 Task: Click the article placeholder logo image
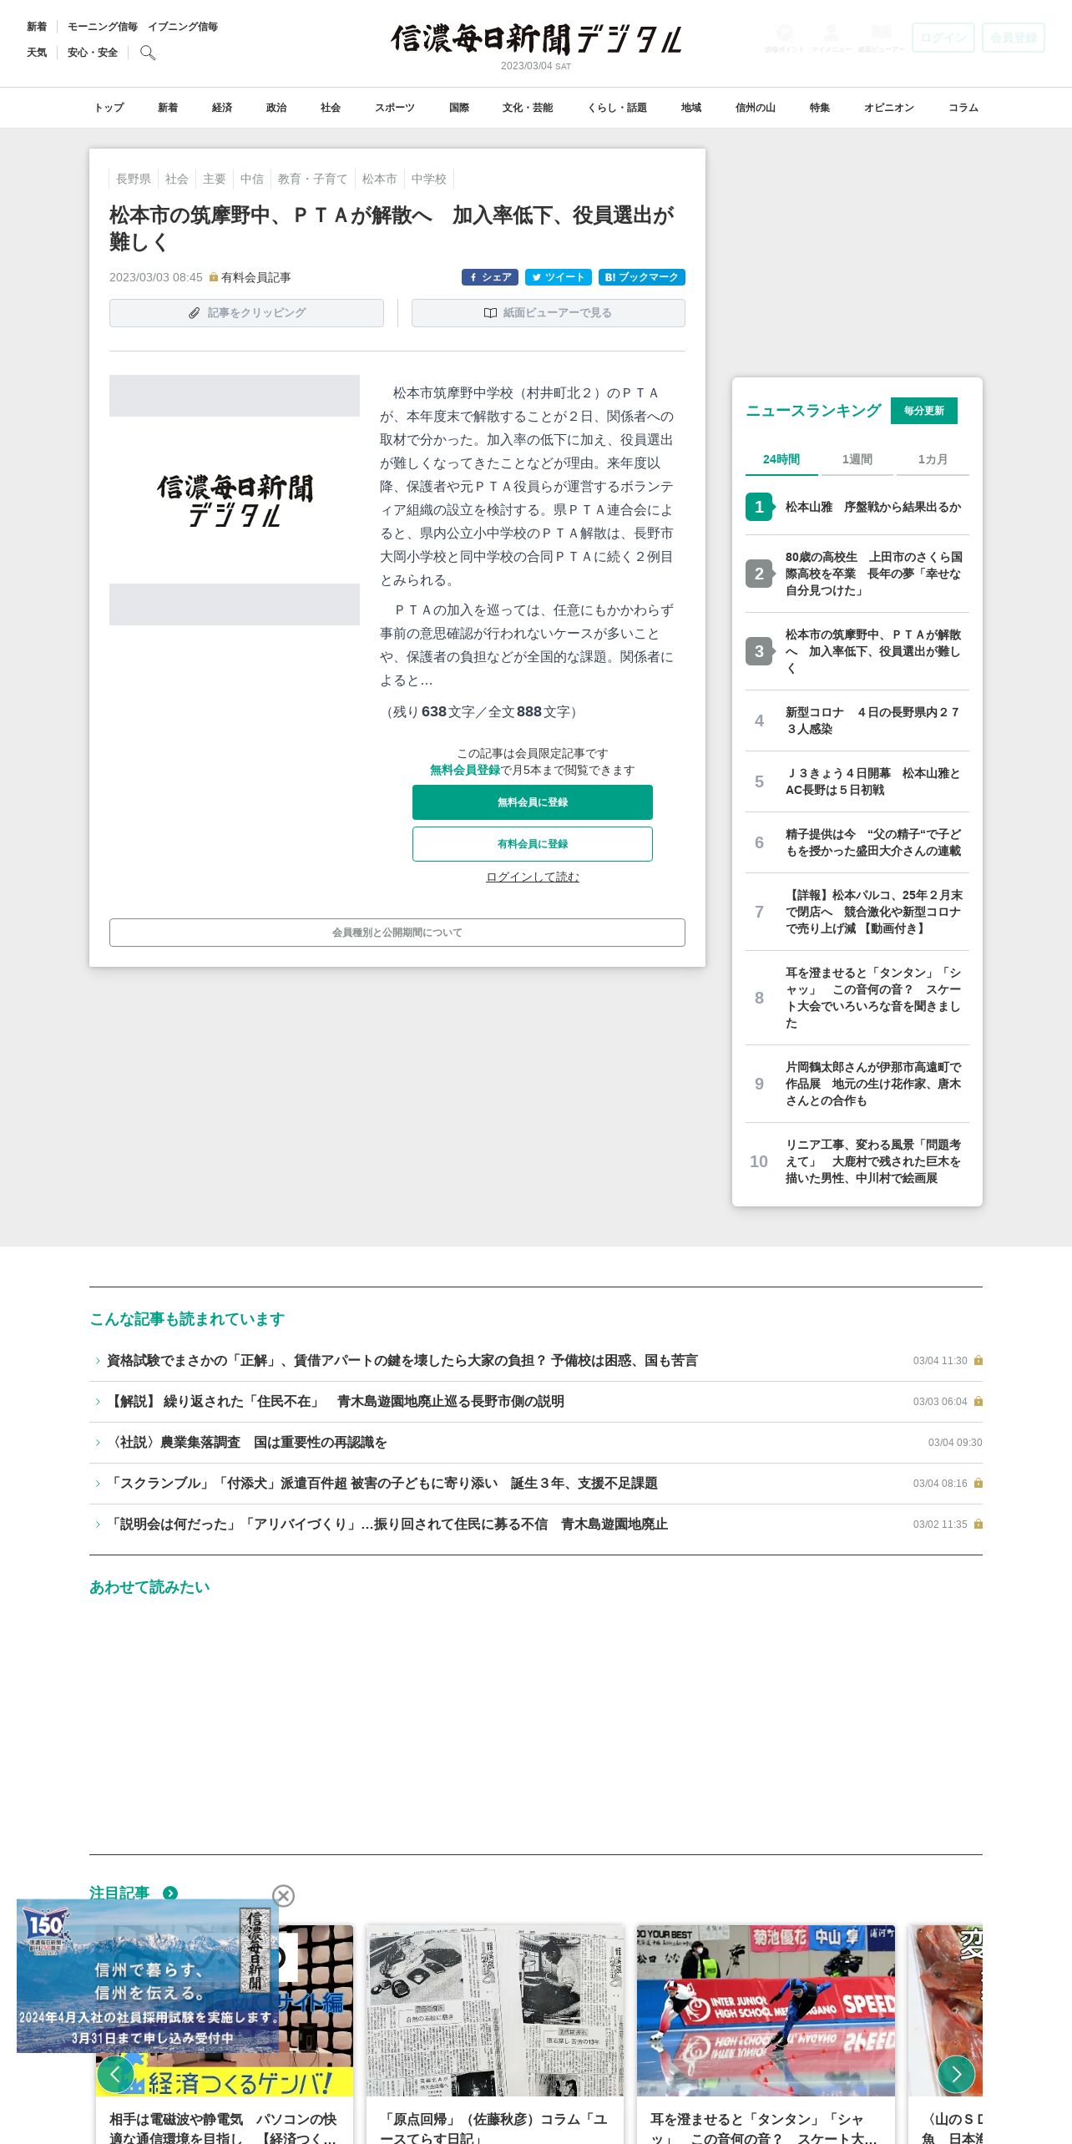tap(235, 500)
